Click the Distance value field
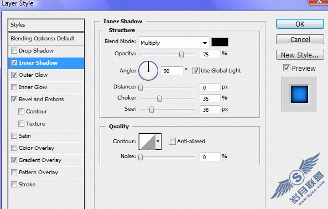The width and height of the screenshot is (328, 209). 210,87
